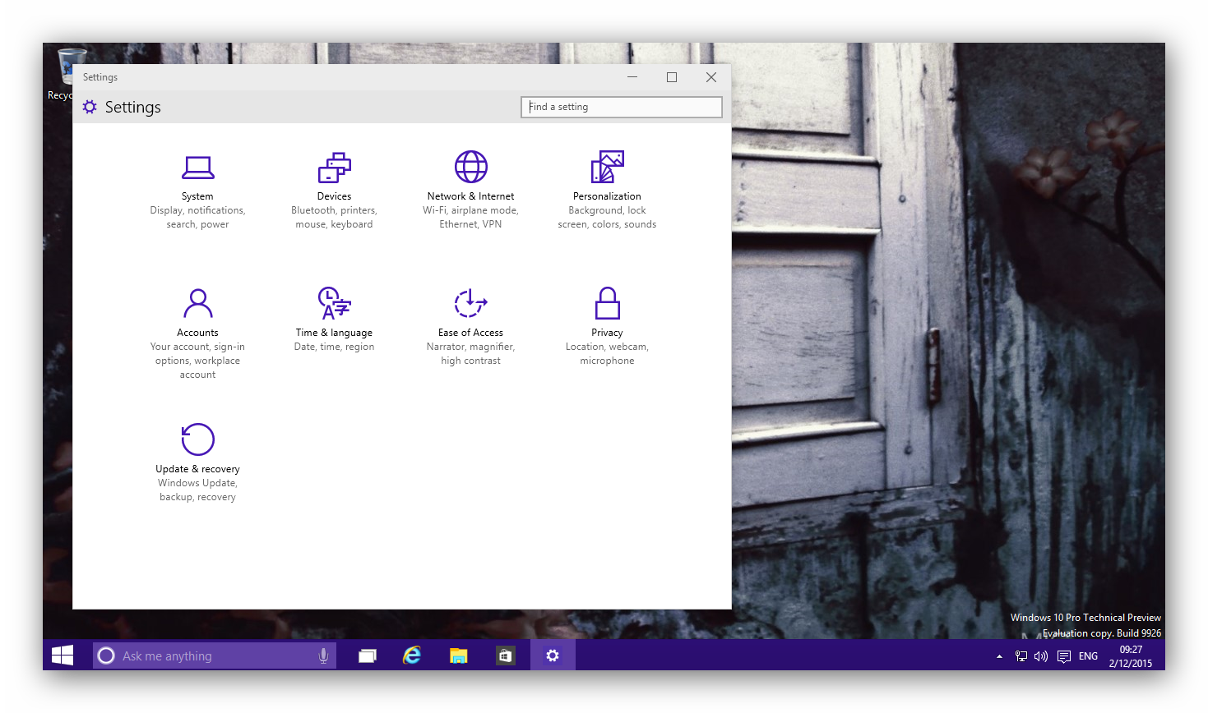
Task: Click the microphone icon in search bar
Action: point(323,655)
